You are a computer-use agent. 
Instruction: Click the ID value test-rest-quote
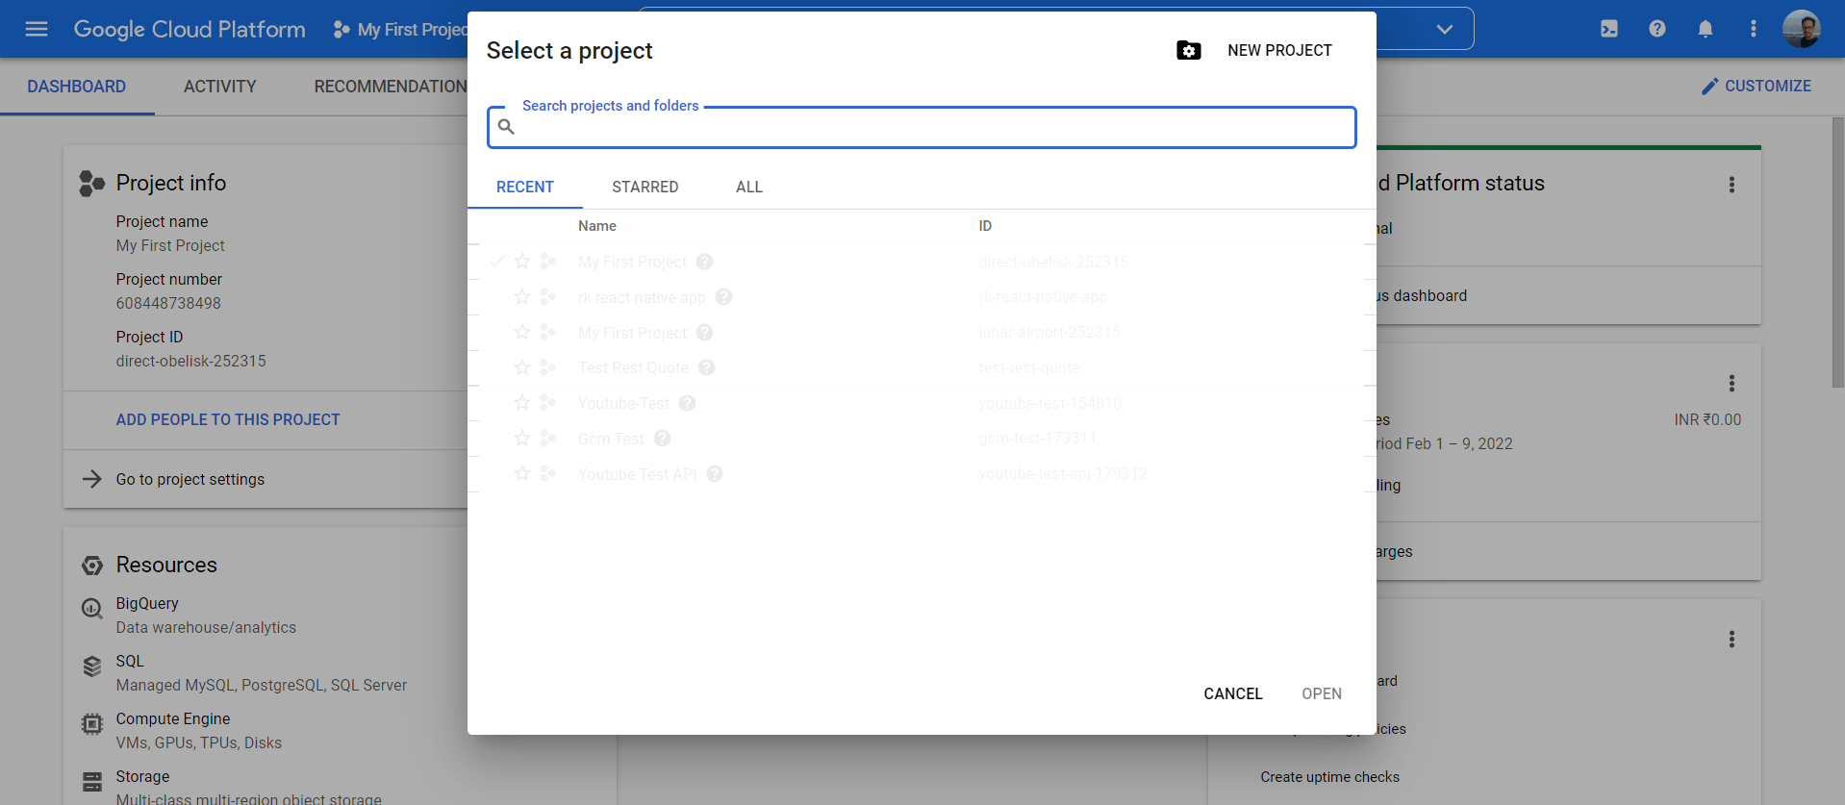click(x=1029, y=367)
